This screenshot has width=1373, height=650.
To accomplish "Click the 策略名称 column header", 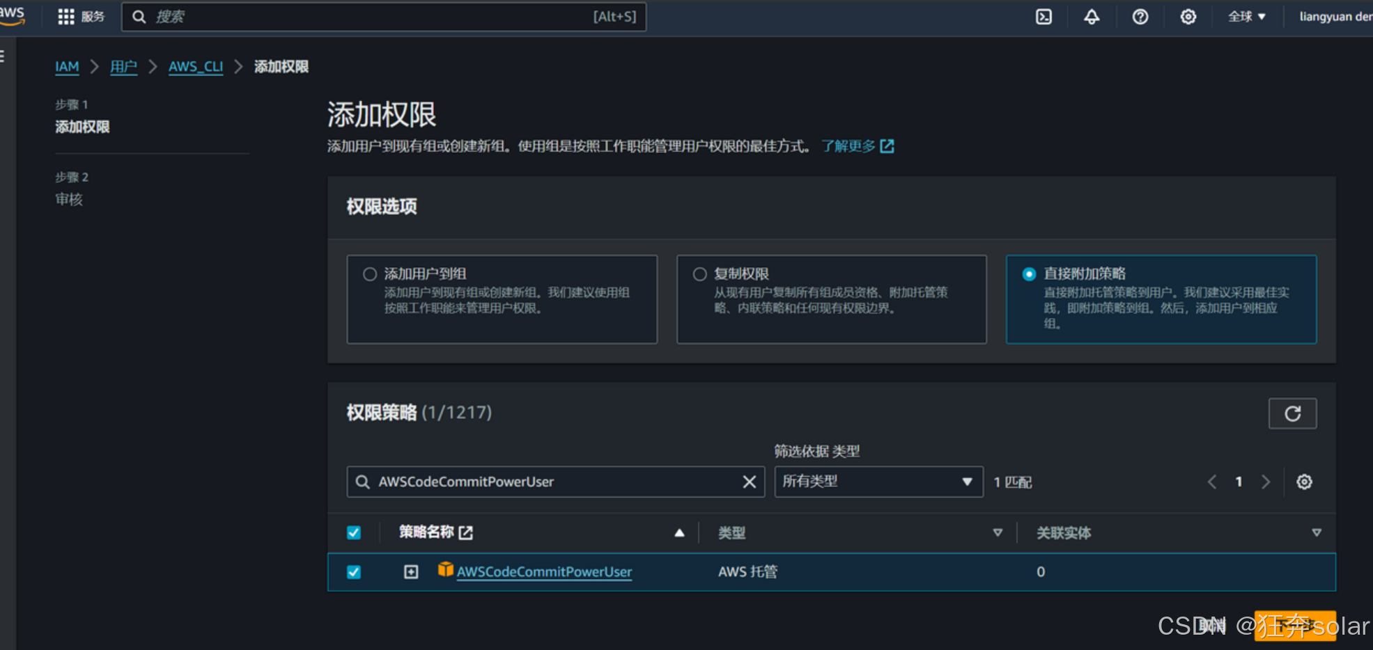I will pos(426,532).
